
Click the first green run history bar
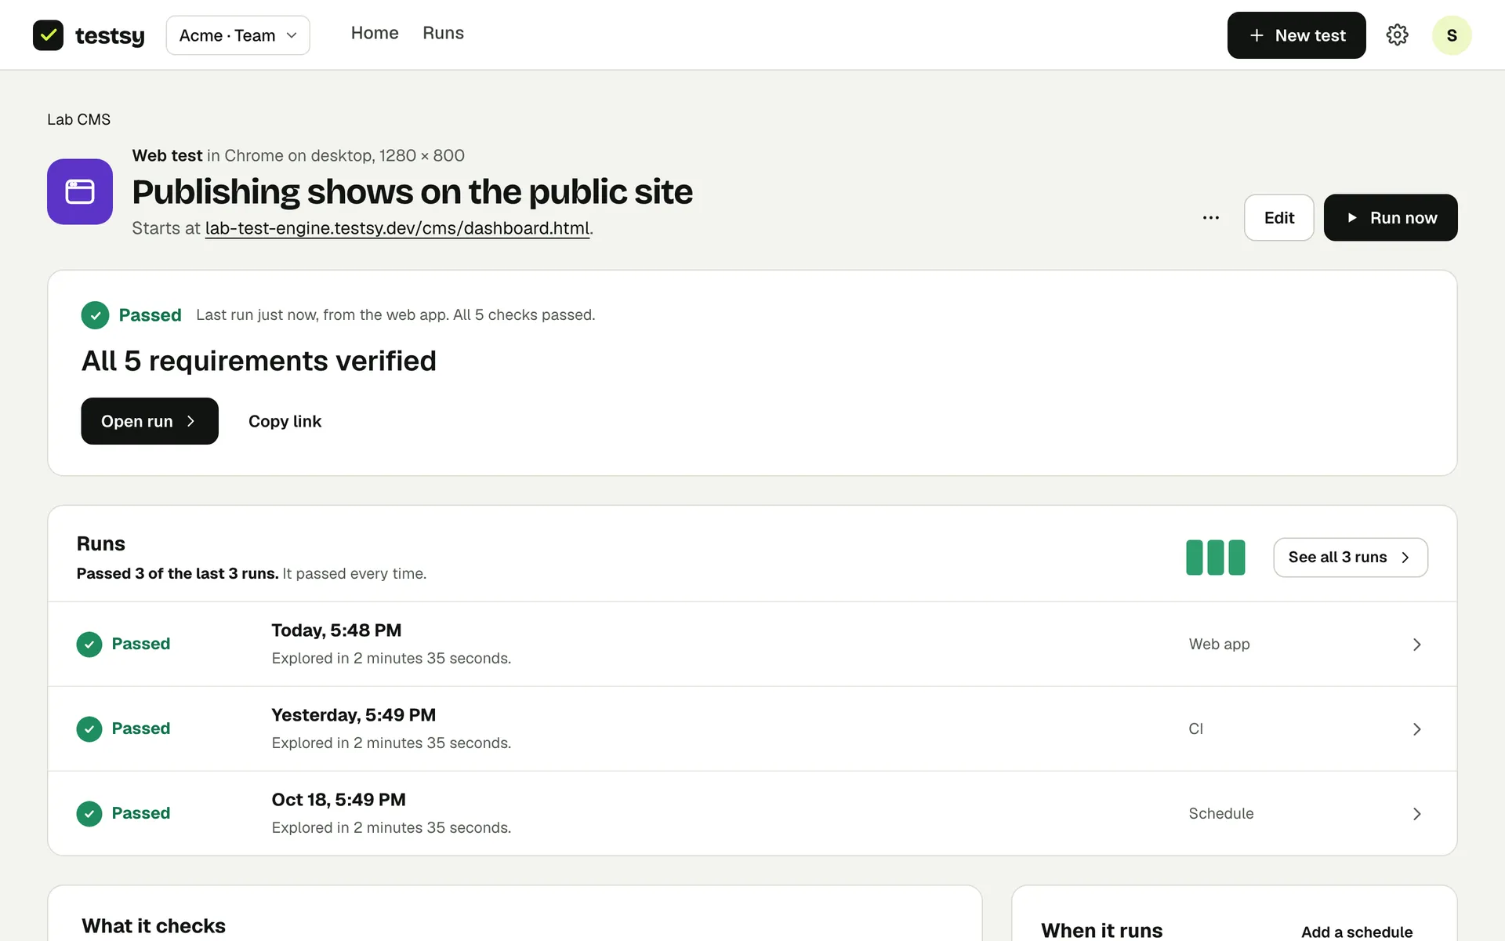[x=1194, y=558]
